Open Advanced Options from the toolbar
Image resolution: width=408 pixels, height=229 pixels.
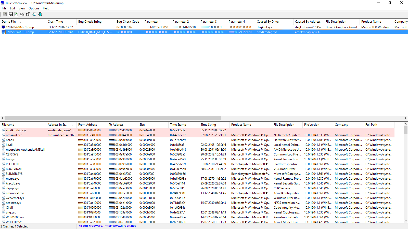[x=5, y=15]
